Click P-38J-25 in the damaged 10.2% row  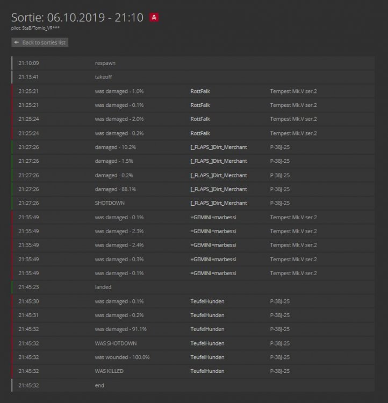pos(279,147)
